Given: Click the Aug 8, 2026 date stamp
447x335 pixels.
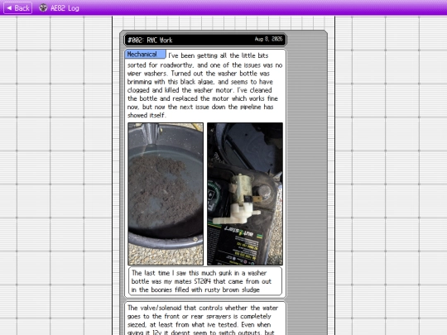Looking at the screenshot, I should point(268,39).
